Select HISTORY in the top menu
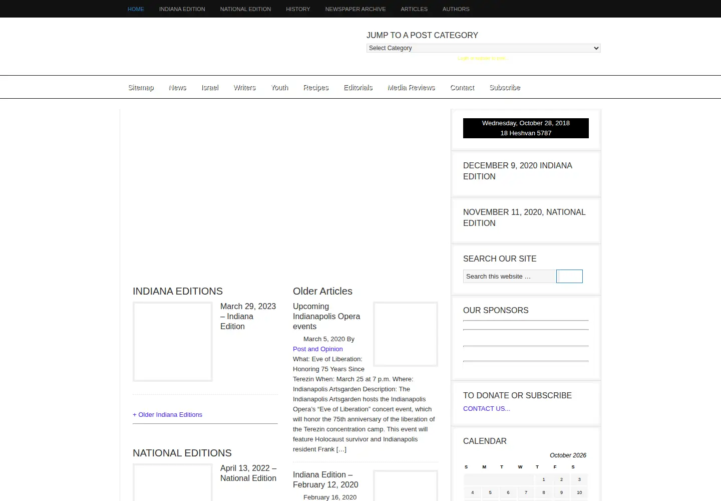The width and height of the screenshot is (721, 501). click(298, 9)
